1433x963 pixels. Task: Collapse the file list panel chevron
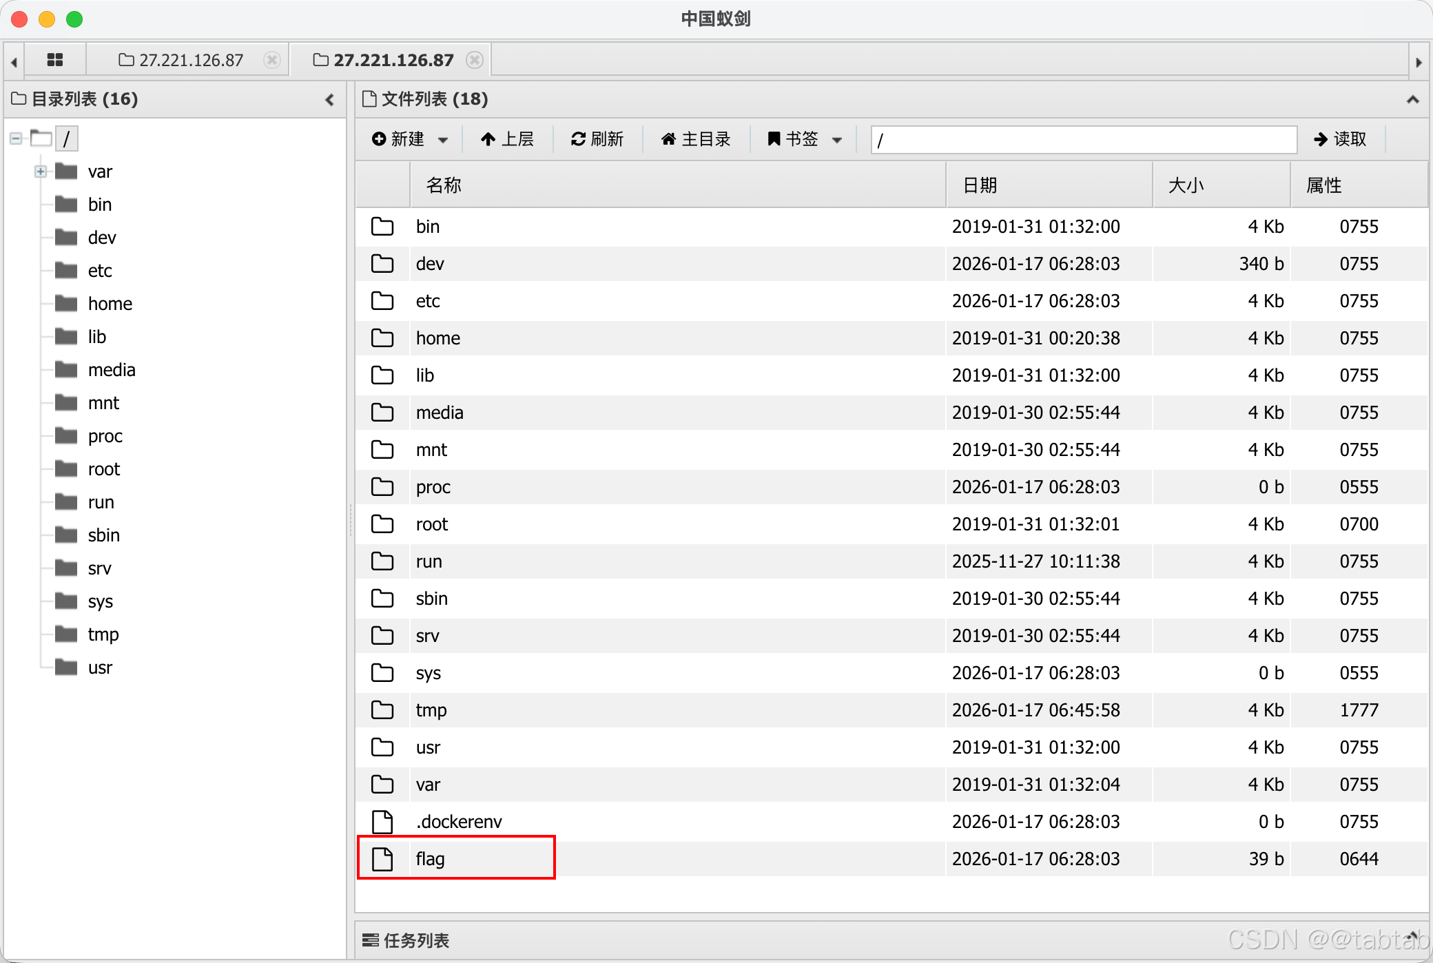pyautogui.click(x=1412, y=100)
